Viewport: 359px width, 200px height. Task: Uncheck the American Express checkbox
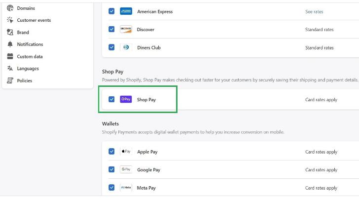111,11
